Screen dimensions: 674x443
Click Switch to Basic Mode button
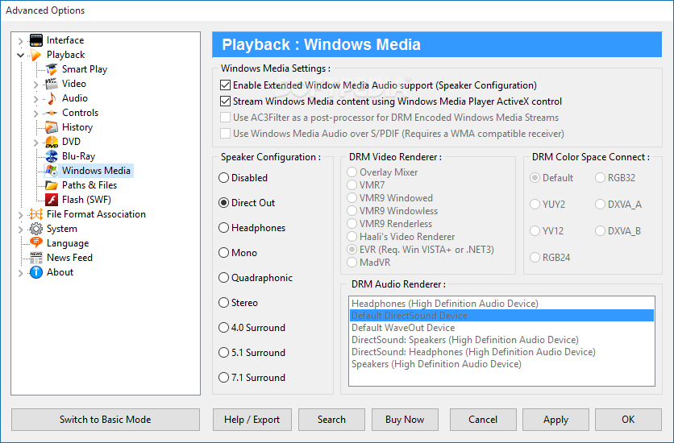(106, 420)
